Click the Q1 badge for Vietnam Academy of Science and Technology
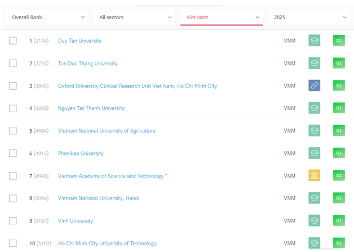The height and width of the screenshot is (252, 354). pos(339,175)
